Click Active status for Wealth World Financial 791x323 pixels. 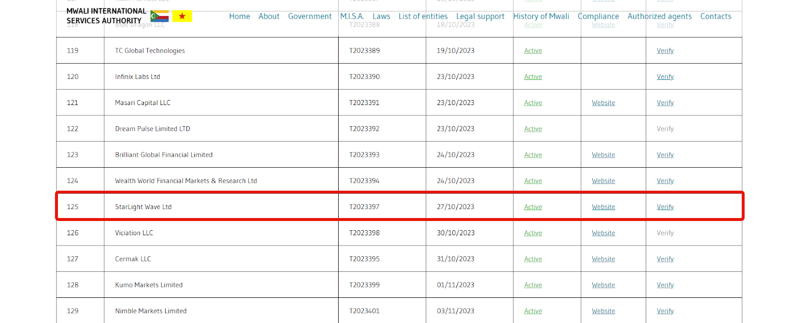(x=533, y=181)
